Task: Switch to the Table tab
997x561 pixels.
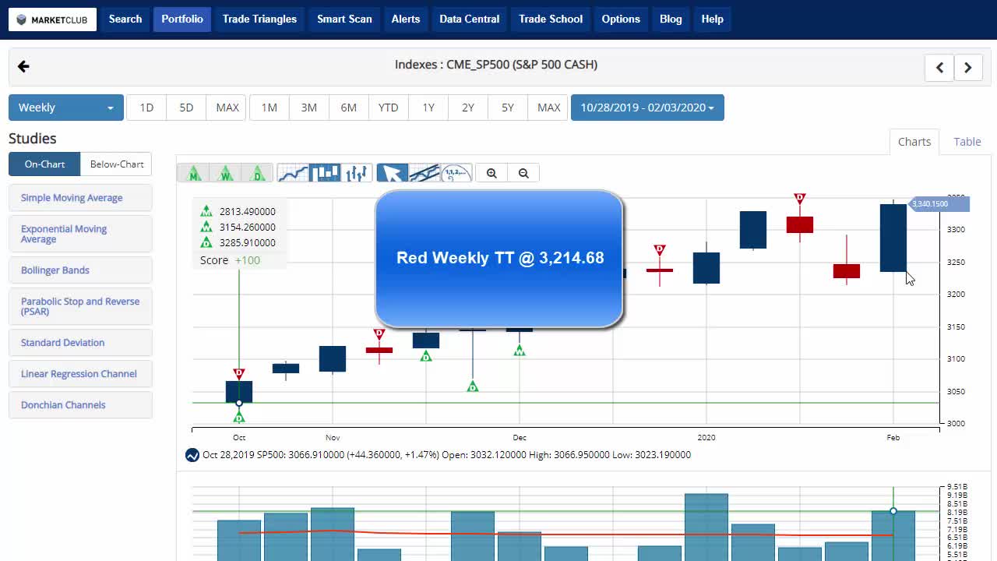Action: pyautogui.click(x=967, y=142)
